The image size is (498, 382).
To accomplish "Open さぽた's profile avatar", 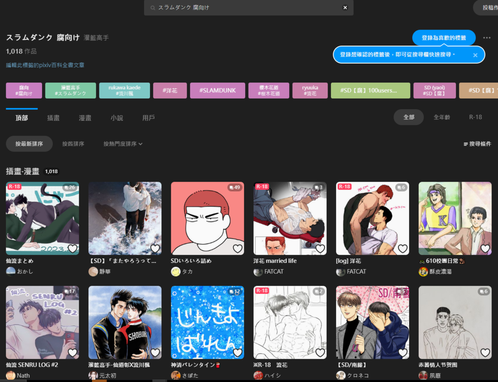I will [x=176, y=376].
